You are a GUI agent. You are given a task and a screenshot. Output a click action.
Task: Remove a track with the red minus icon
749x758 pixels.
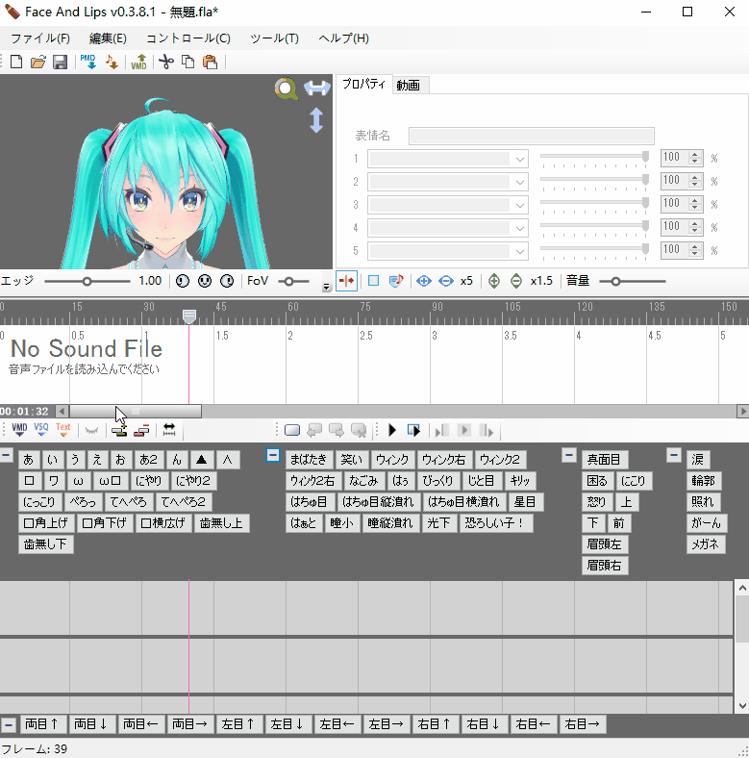141,430
